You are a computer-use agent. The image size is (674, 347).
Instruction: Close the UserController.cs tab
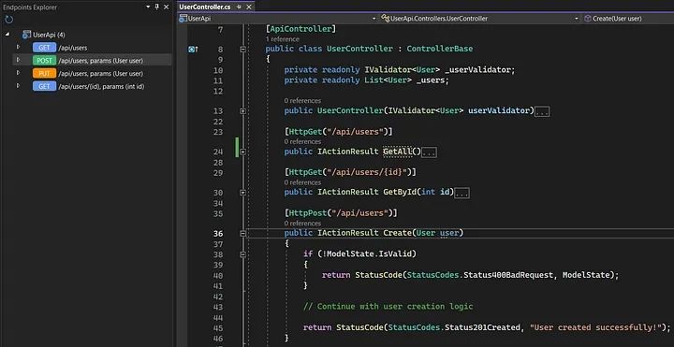pos(248,7)
